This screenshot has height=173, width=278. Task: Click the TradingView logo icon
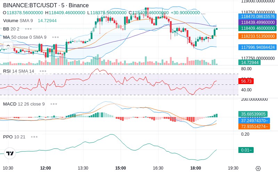[x=10, y=153]
